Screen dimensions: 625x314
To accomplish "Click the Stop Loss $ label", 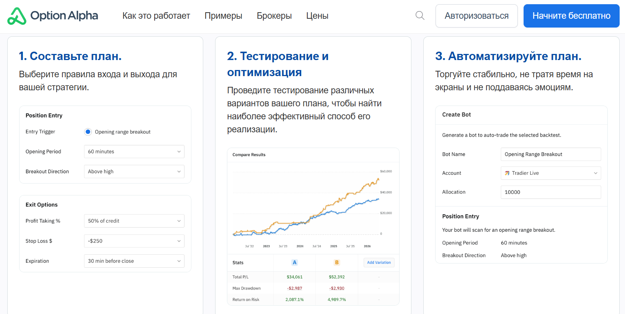I will click(x=39, y=241).
